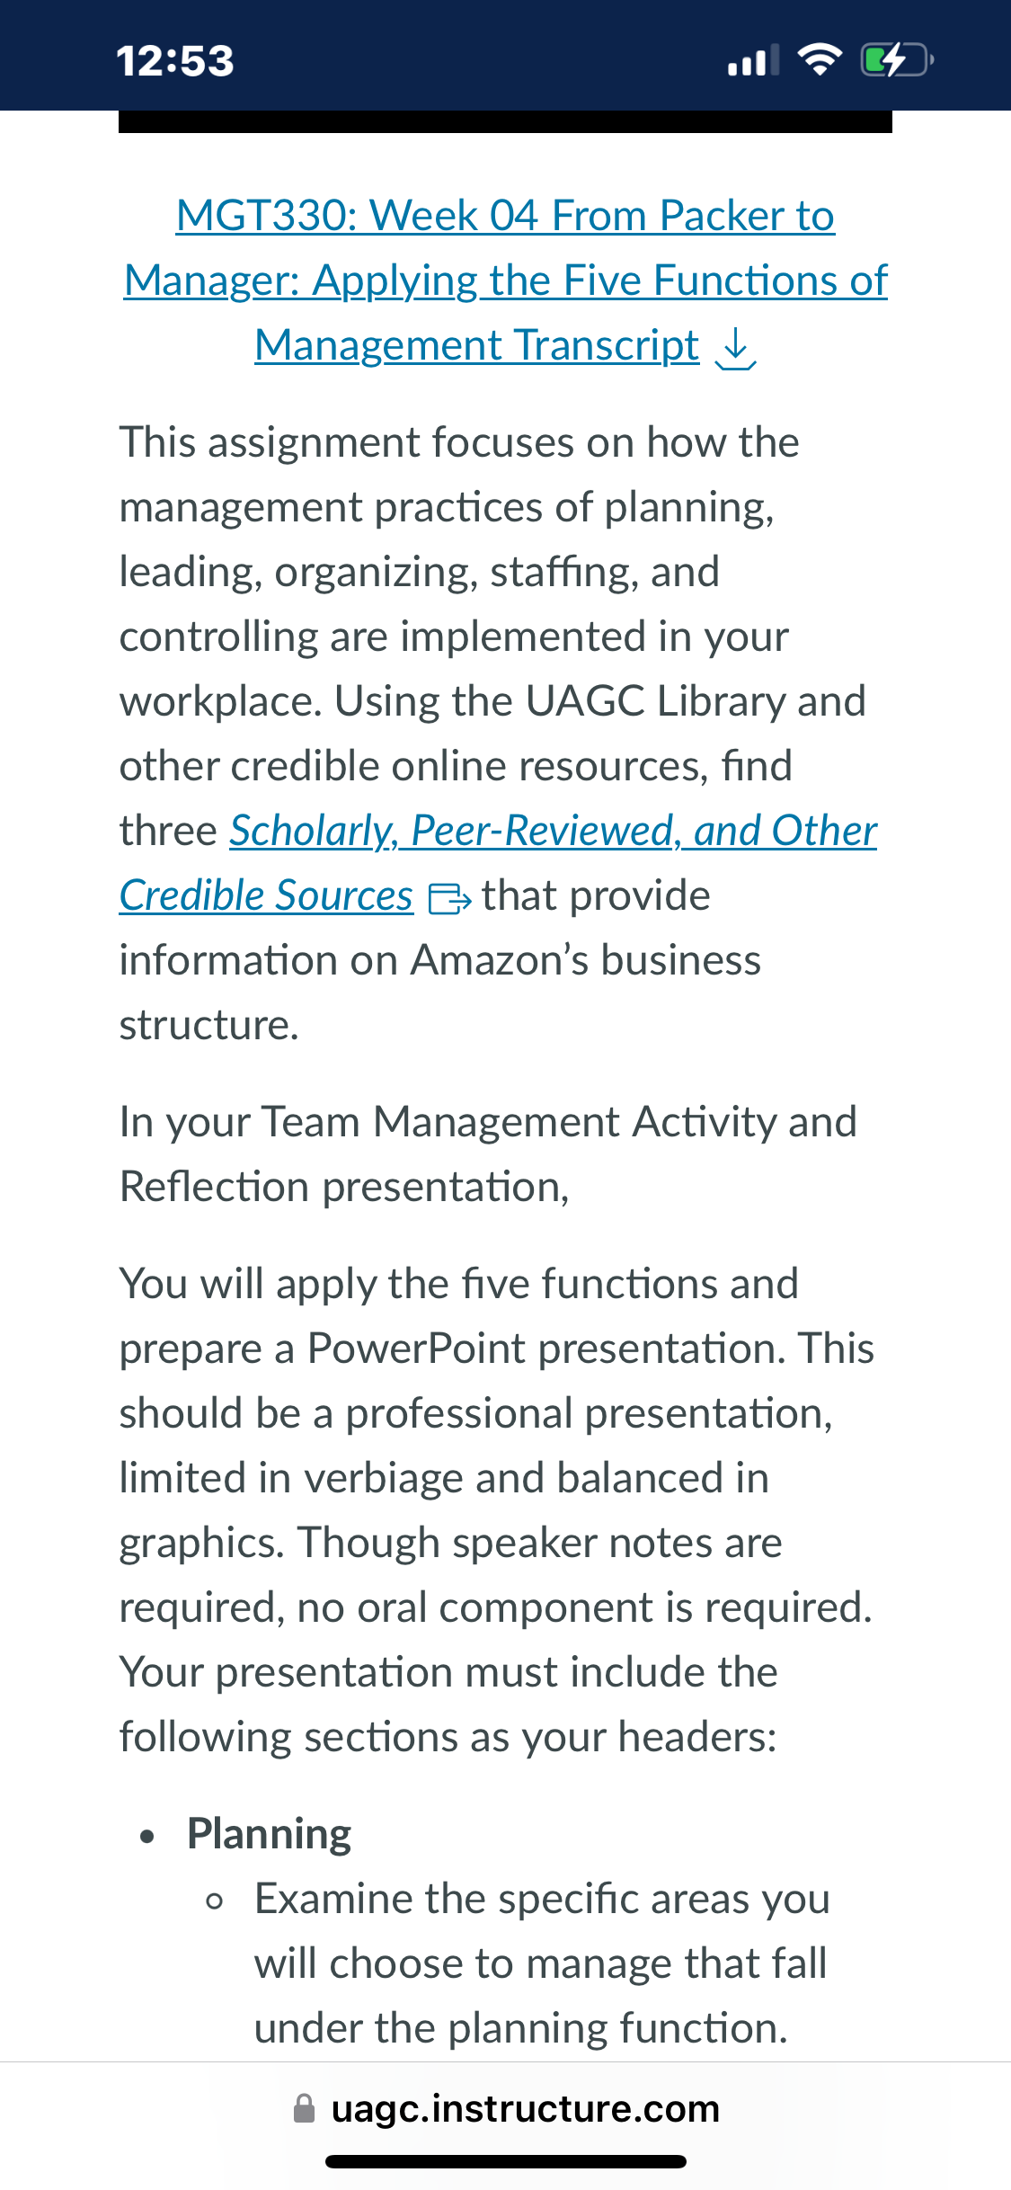Open the Credible Sources link text
This screenshot has width=1011, height=2190.
tap(267, 895)
